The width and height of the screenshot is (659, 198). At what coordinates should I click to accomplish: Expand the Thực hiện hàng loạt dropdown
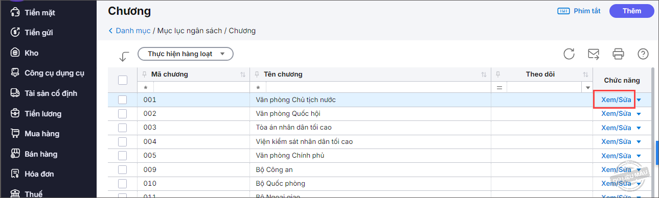(x=186, y=54)
